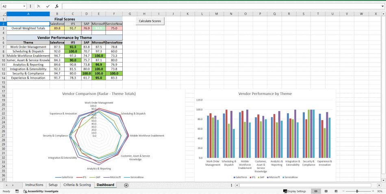This screenshot has width=386, height=194.
Task: Click horizontal scrollbar right arrow
Action: 379,185
